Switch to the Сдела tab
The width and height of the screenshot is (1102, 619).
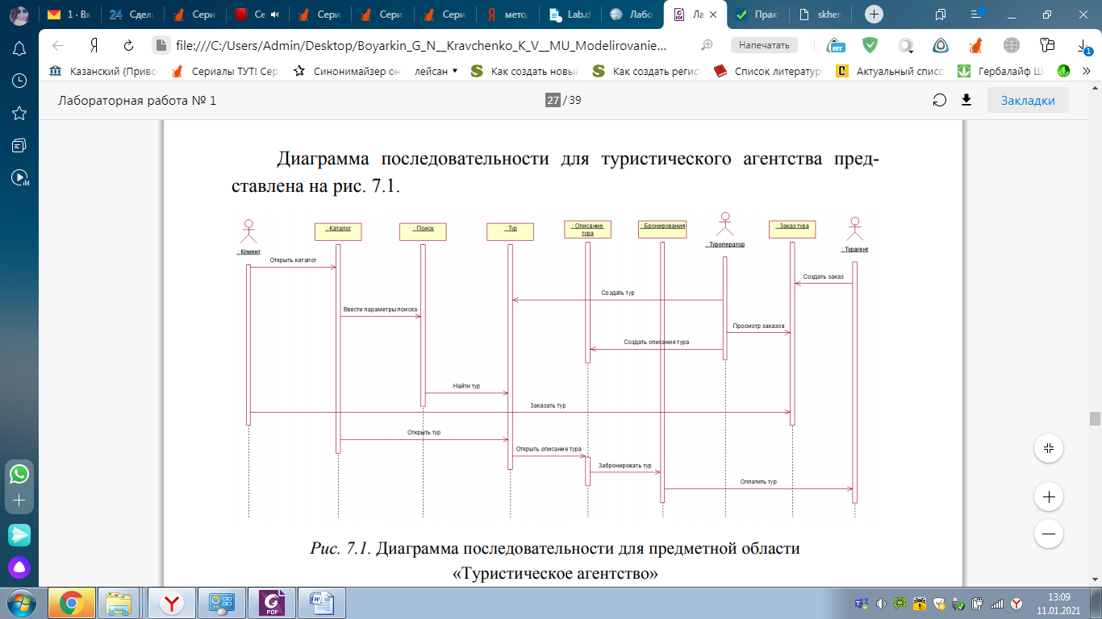[x=131, y=15]
